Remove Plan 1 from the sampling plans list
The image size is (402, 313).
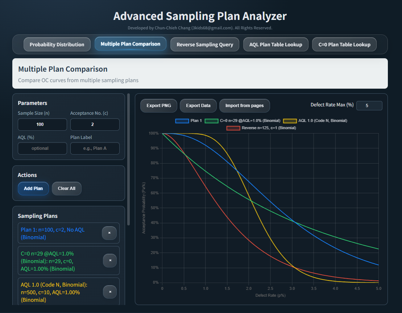[109, 233]
